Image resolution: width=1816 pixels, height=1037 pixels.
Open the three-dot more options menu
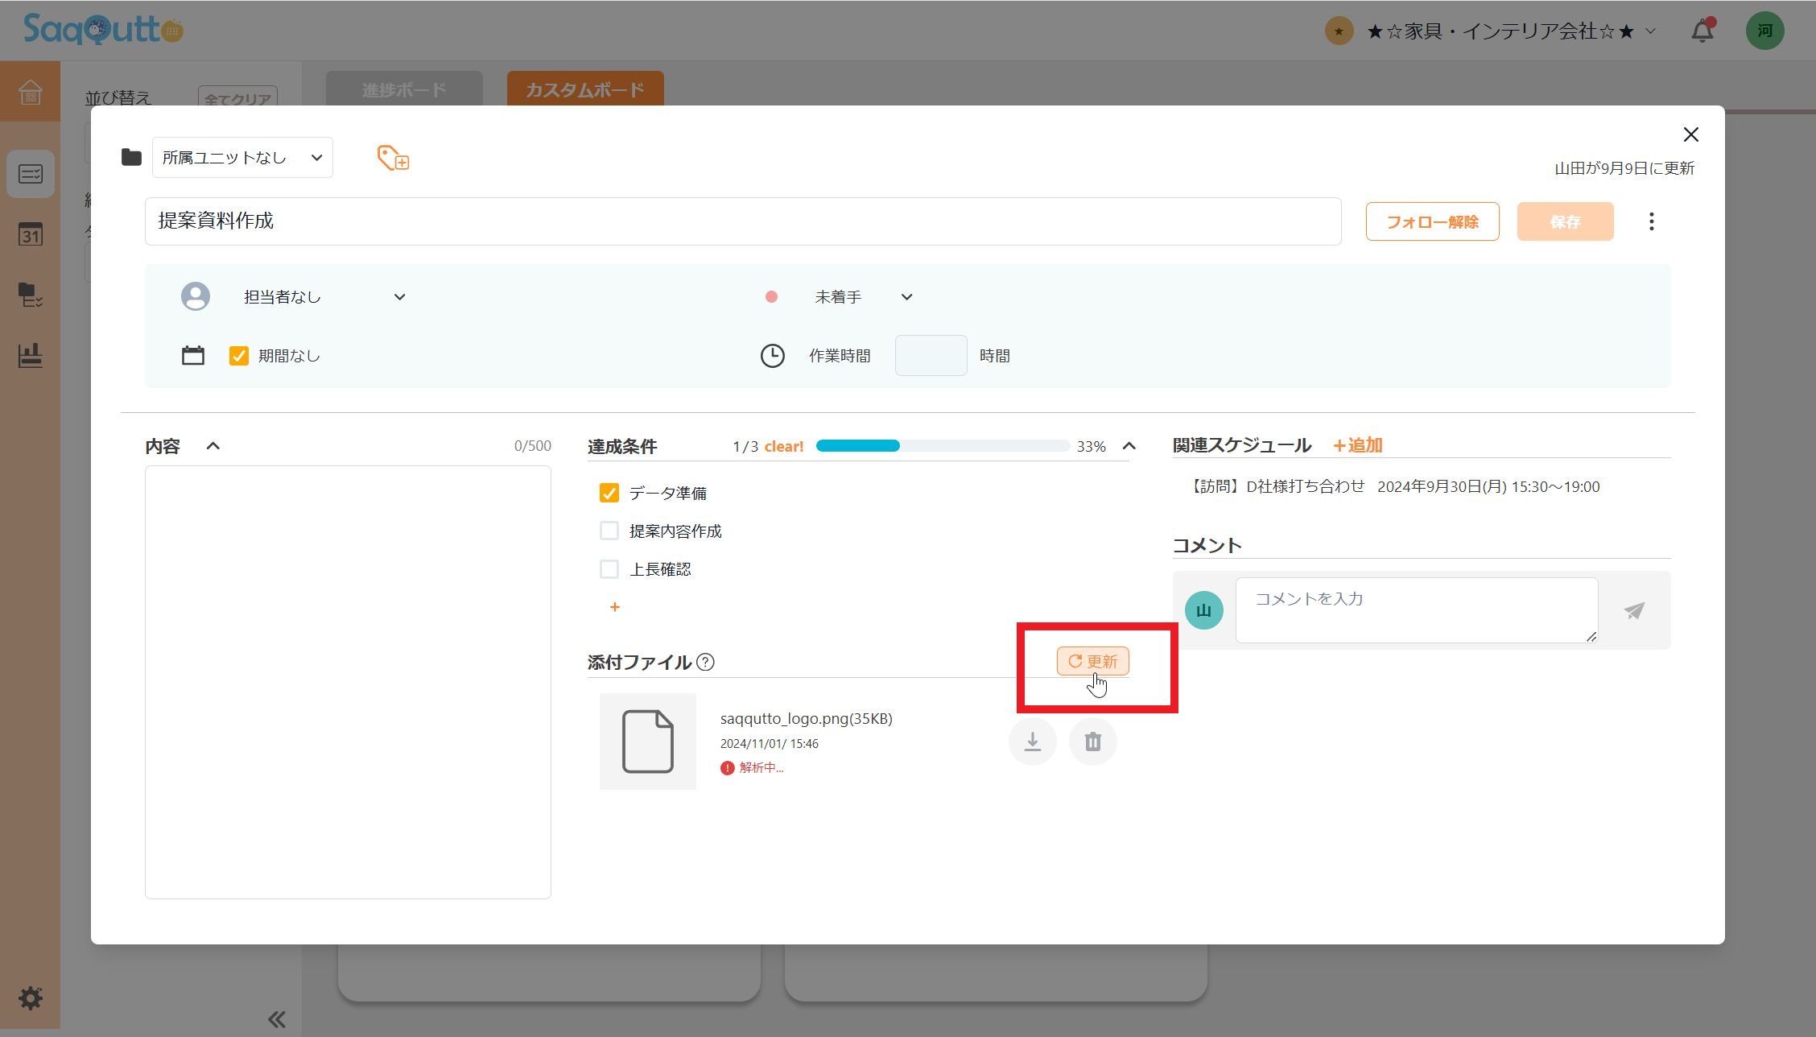pos(1651,221)
